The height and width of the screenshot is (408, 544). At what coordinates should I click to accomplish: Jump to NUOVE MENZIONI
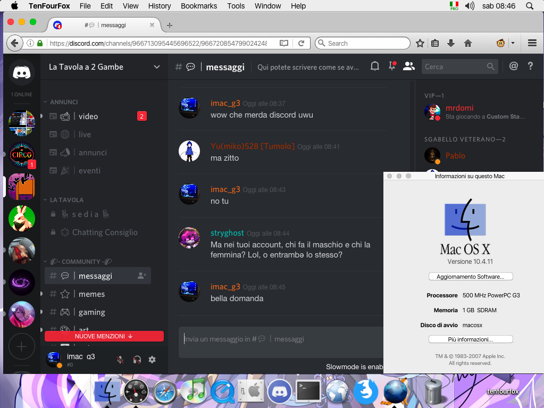104,336
